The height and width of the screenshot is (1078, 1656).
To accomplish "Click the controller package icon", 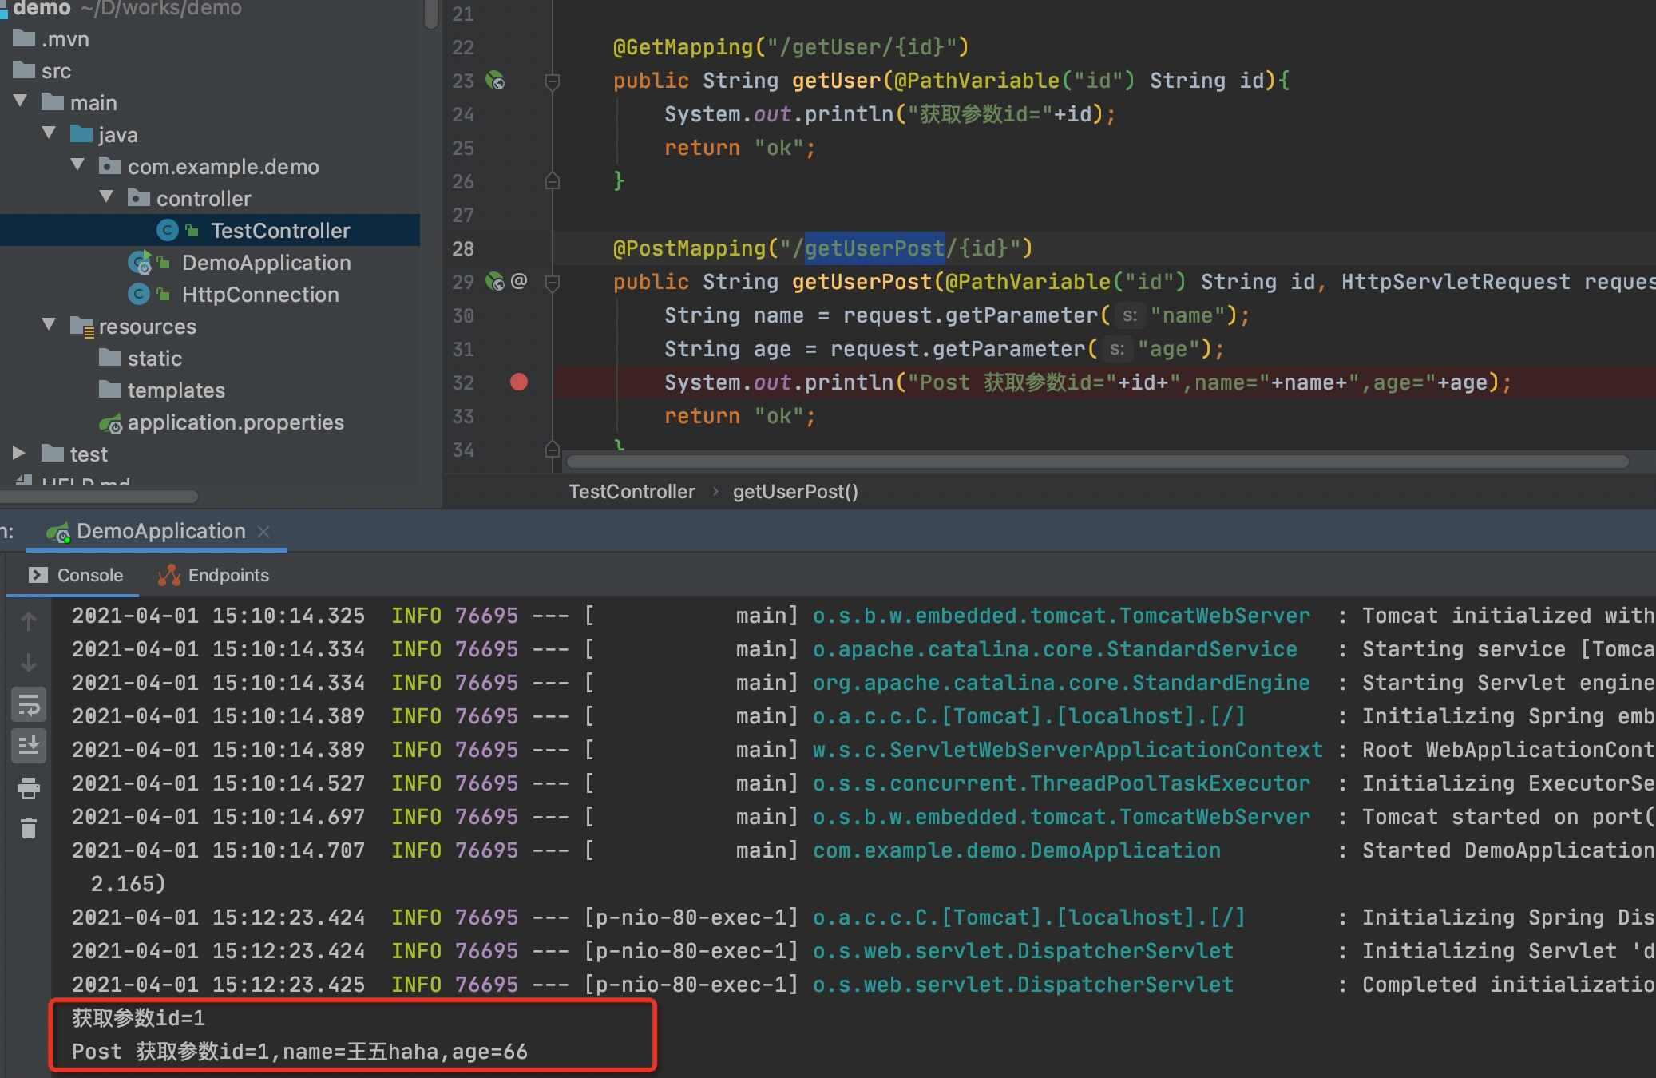I will (139, 198).
